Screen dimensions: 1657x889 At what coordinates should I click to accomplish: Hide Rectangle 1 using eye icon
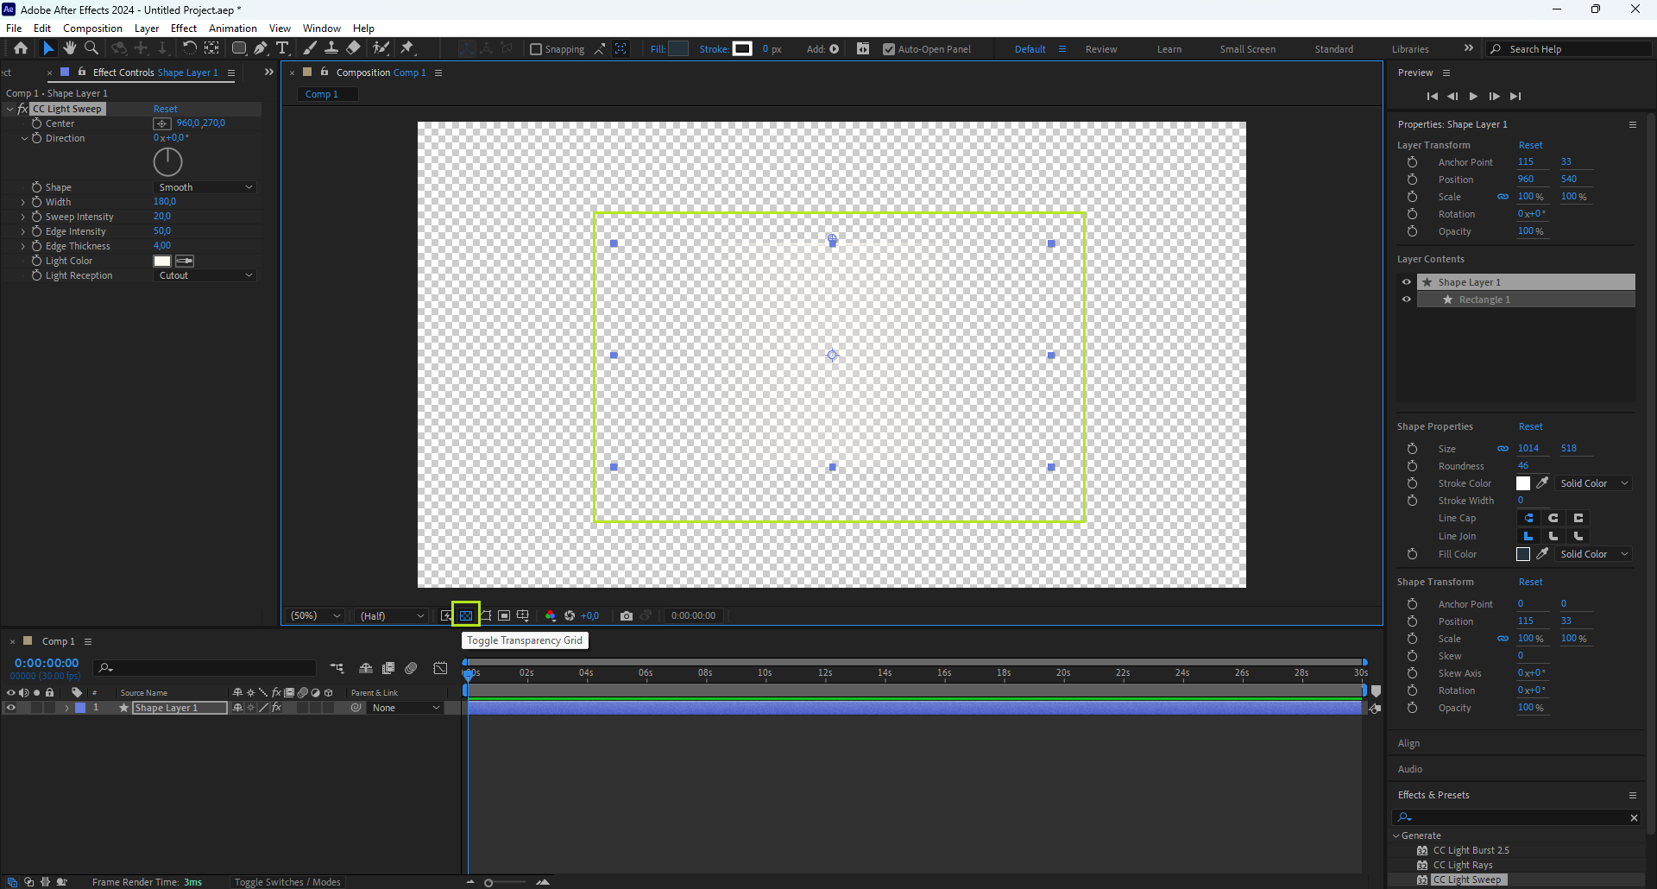(x=1407, y=299)
